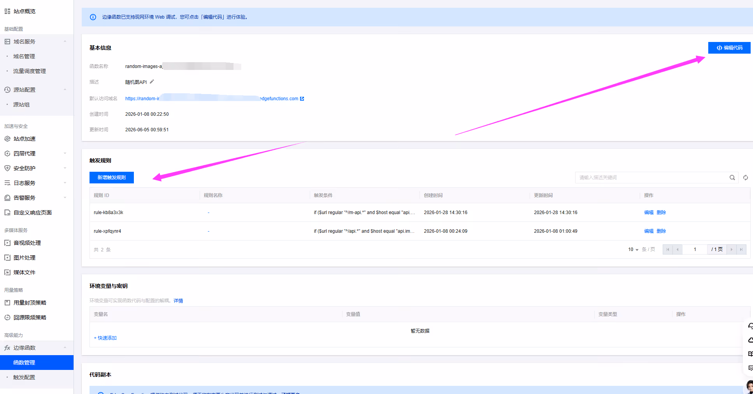Open the 10 per page dropdown
Image resolution: width=753 pixels, height=394 pixels.
633,249
